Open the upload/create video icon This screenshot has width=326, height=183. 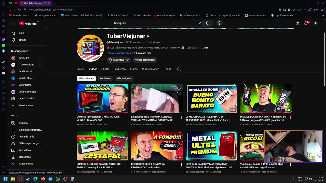(297, 23)
